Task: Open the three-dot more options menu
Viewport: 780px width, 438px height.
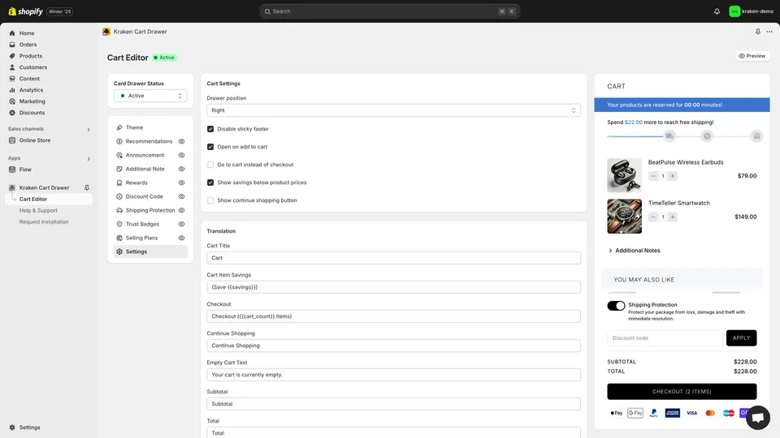Action: point(769,32)
